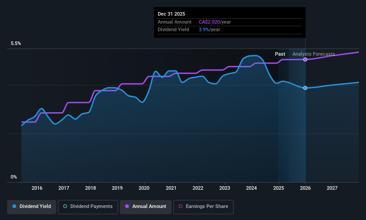Click the 'Dividend Yield' tooltip row label

coord(173,30)
